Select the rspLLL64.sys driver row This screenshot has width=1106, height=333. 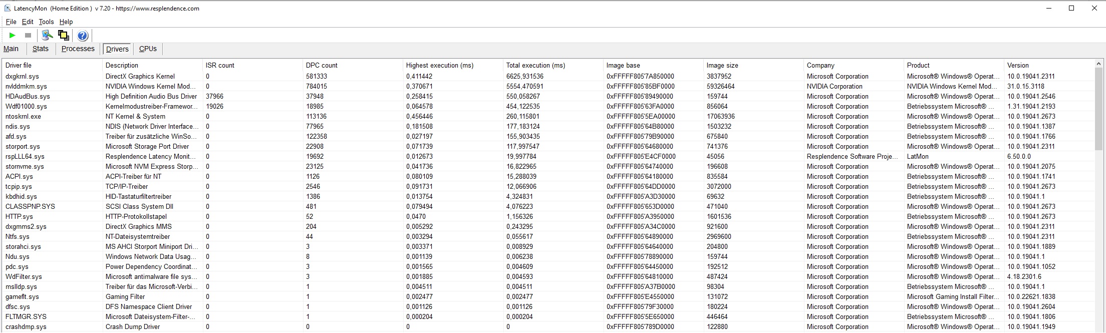pos(548,156)
